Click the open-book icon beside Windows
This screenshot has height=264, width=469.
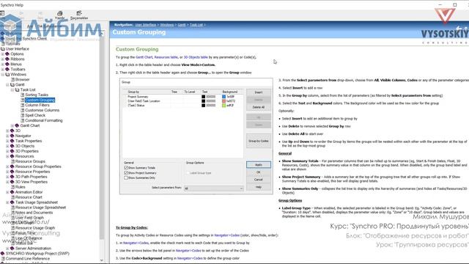click(x=7, y=74)
